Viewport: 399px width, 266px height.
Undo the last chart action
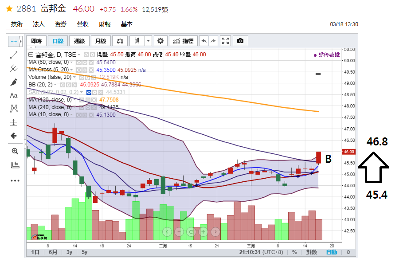point(204,41)
